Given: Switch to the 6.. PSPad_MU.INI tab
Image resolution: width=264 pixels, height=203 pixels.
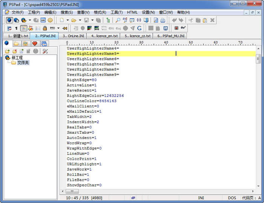Looking at the screenshot, I should point(171,36).
